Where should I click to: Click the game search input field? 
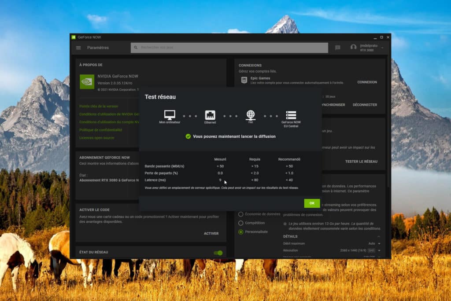coord(229,48)
